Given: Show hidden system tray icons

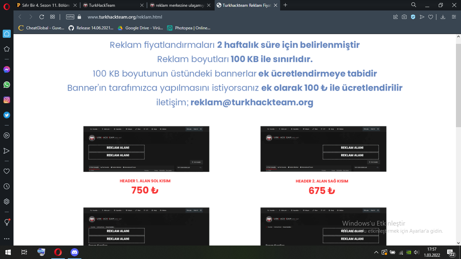Looking at the screenshot, I should (x=377, y=252).
